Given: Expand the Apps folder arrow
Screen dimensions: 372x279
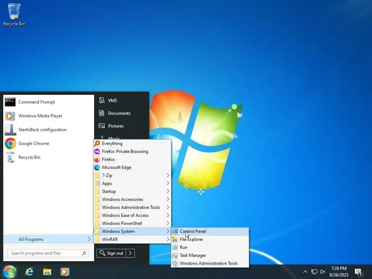Looking at the screenshot, I should (168, 183).
